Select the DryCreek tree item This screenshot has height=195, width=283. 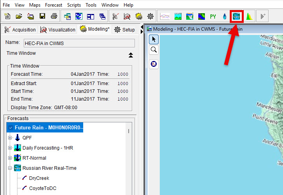point(38,178)
